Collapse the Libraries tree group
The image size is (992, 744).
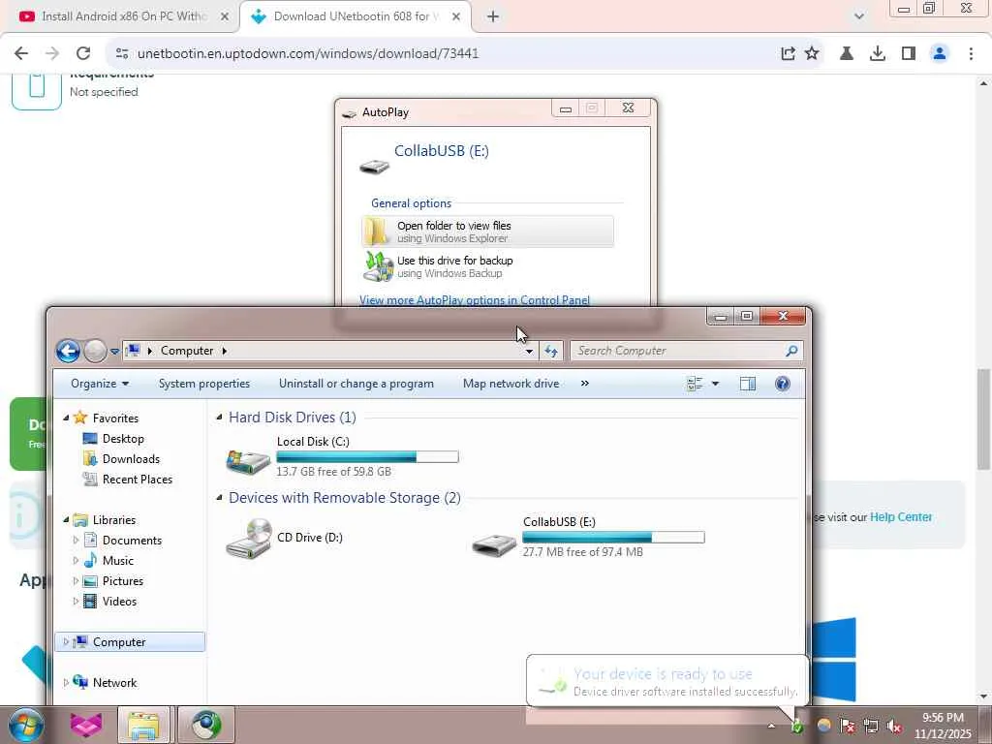click(x=67, y=519)
